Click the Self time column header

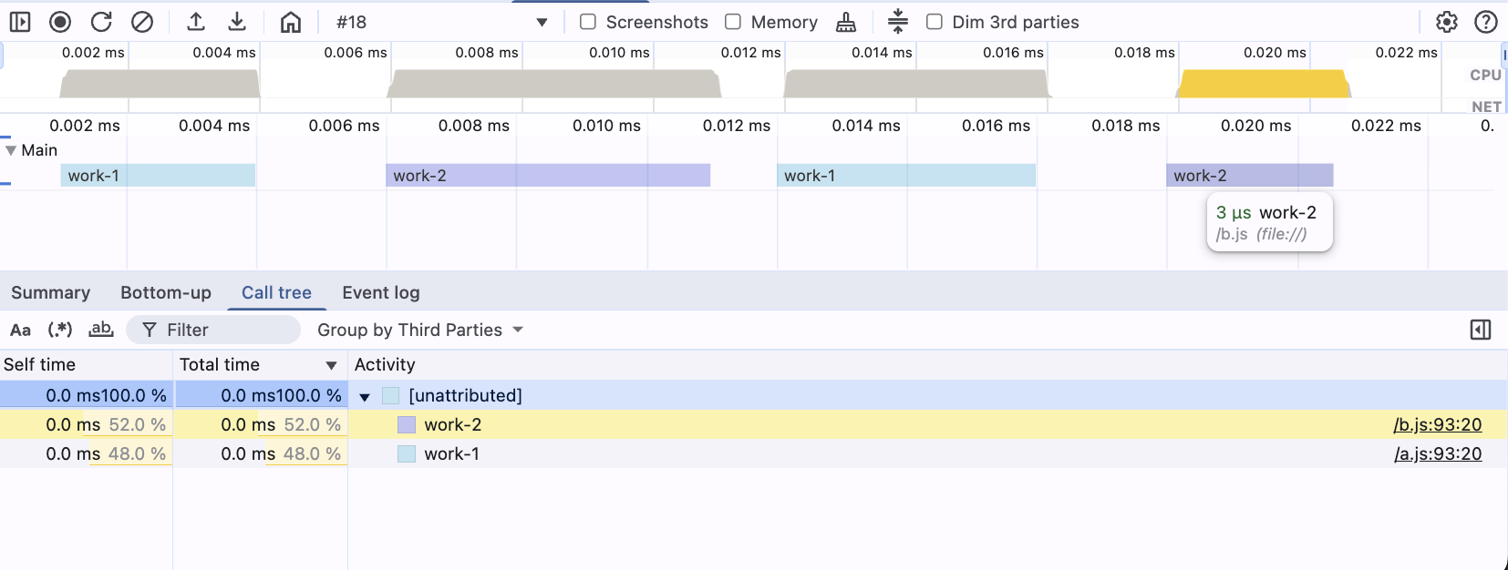[87, 364]
